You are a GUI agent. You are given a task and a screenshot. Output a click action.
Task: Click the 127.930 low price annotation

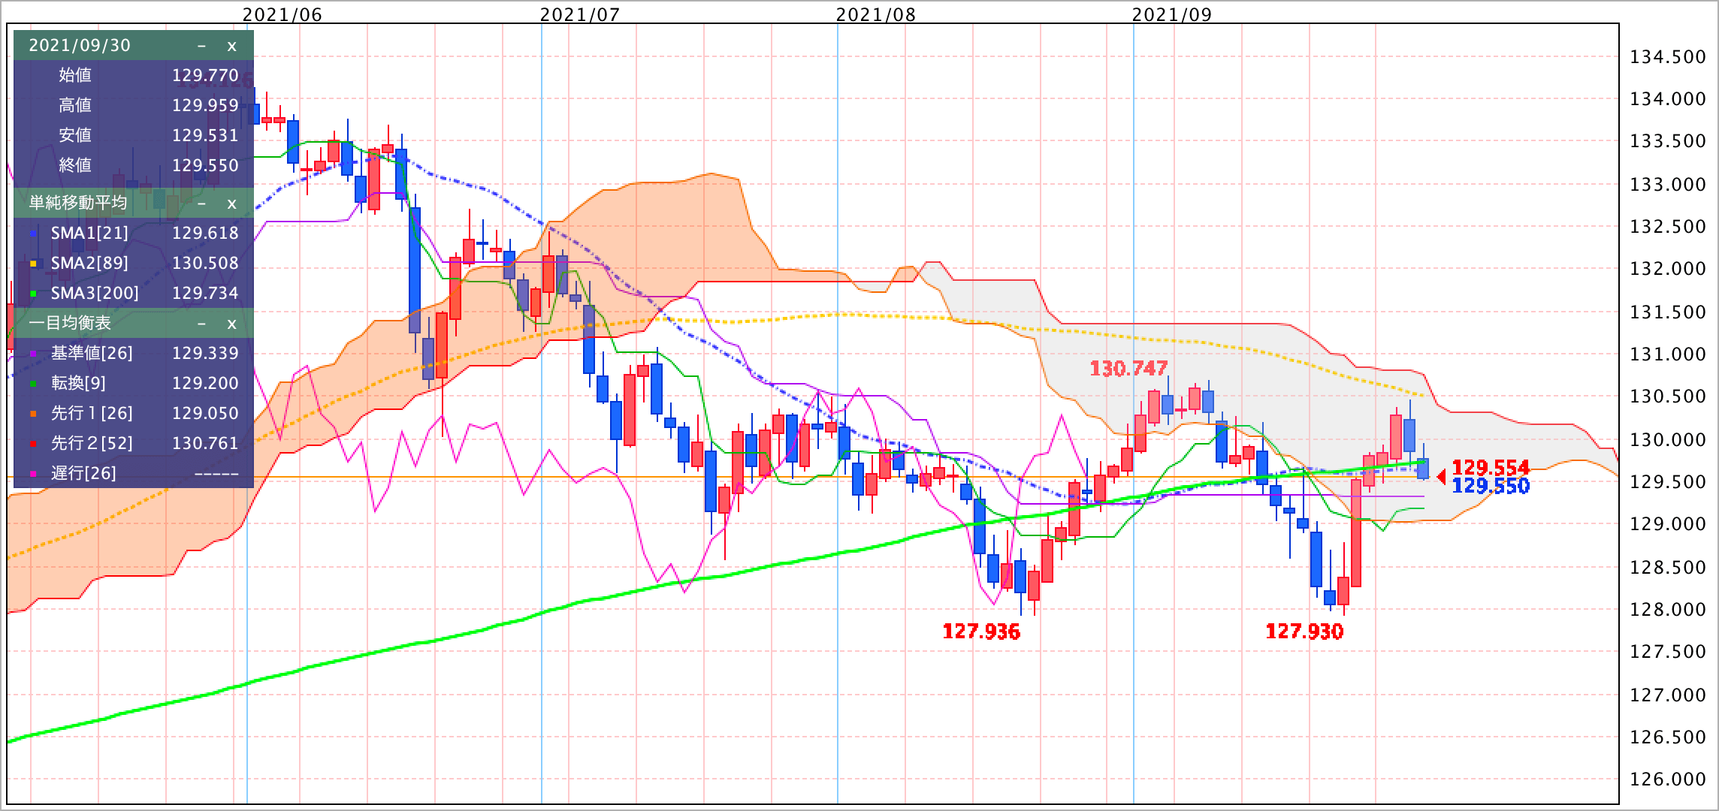point(1304,631)
